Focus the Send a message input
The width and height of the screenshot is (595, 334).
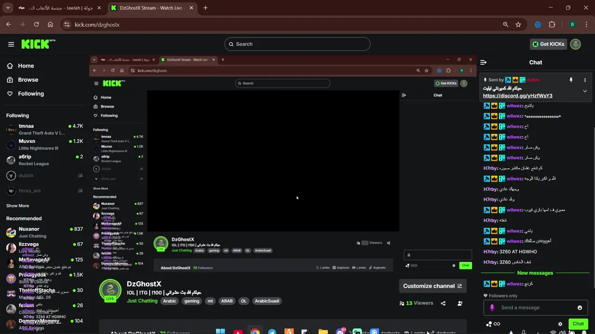(535, 308)
